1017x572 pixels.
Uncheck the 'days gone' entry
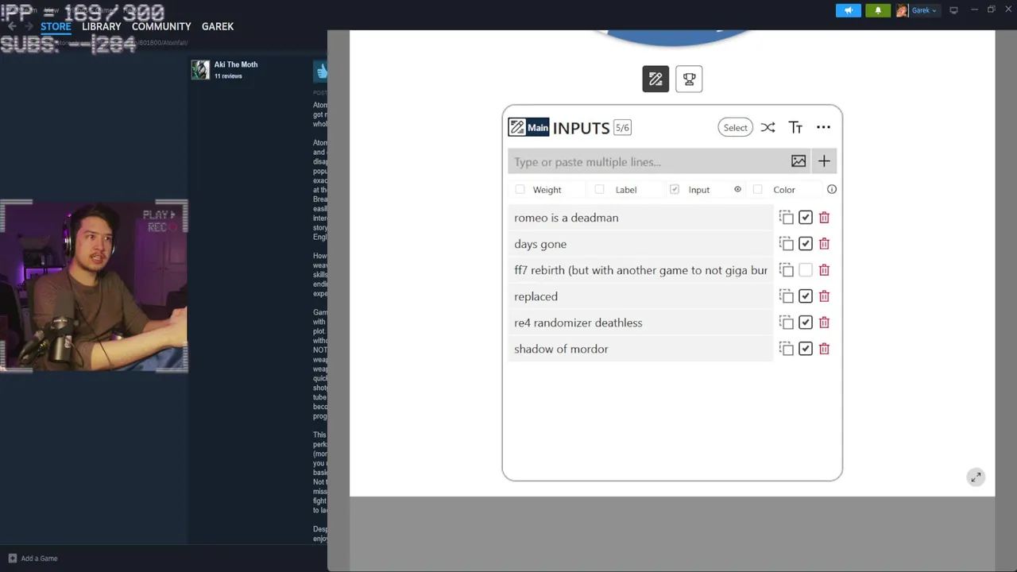click(x=806, y=244)
